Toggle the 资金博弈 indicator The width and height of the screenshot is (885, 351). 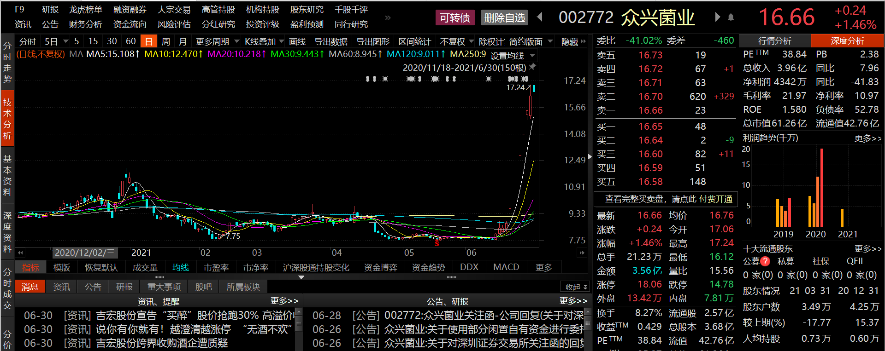click(x=380, y=267)
